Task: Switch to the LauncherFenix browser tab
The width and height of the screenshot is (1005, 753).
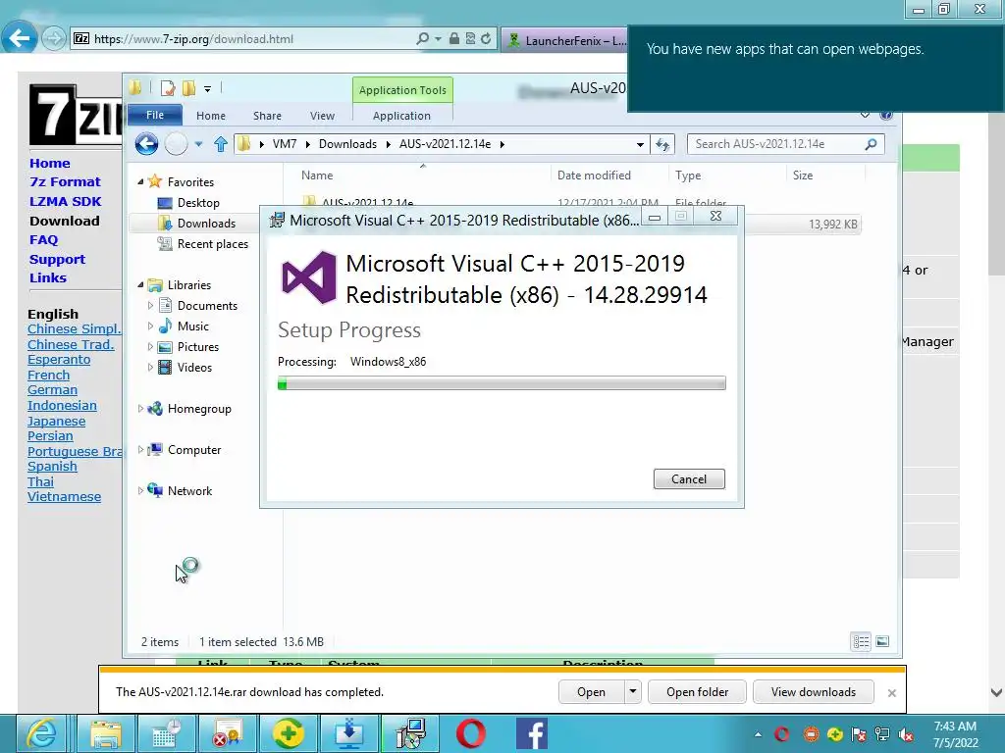Action: tap(565, 40)
